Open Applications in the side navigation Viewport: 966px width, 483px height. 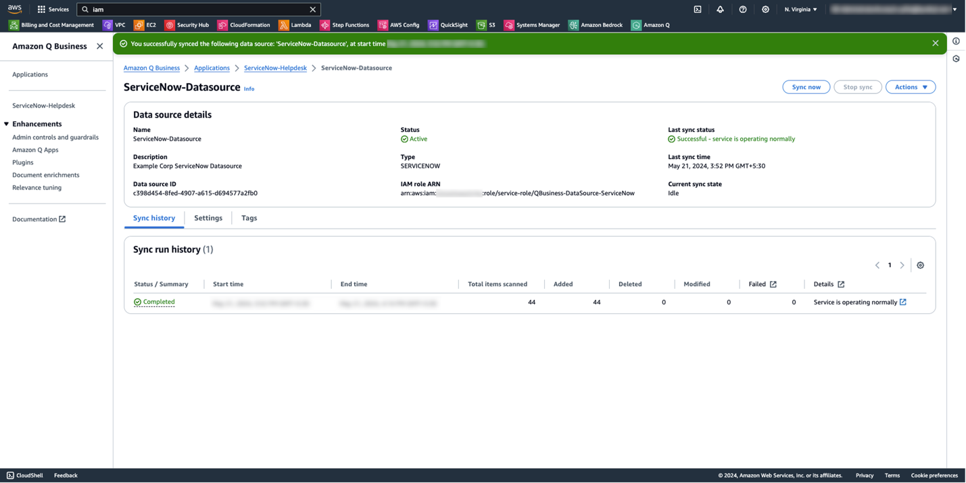[x=30, y=74]
